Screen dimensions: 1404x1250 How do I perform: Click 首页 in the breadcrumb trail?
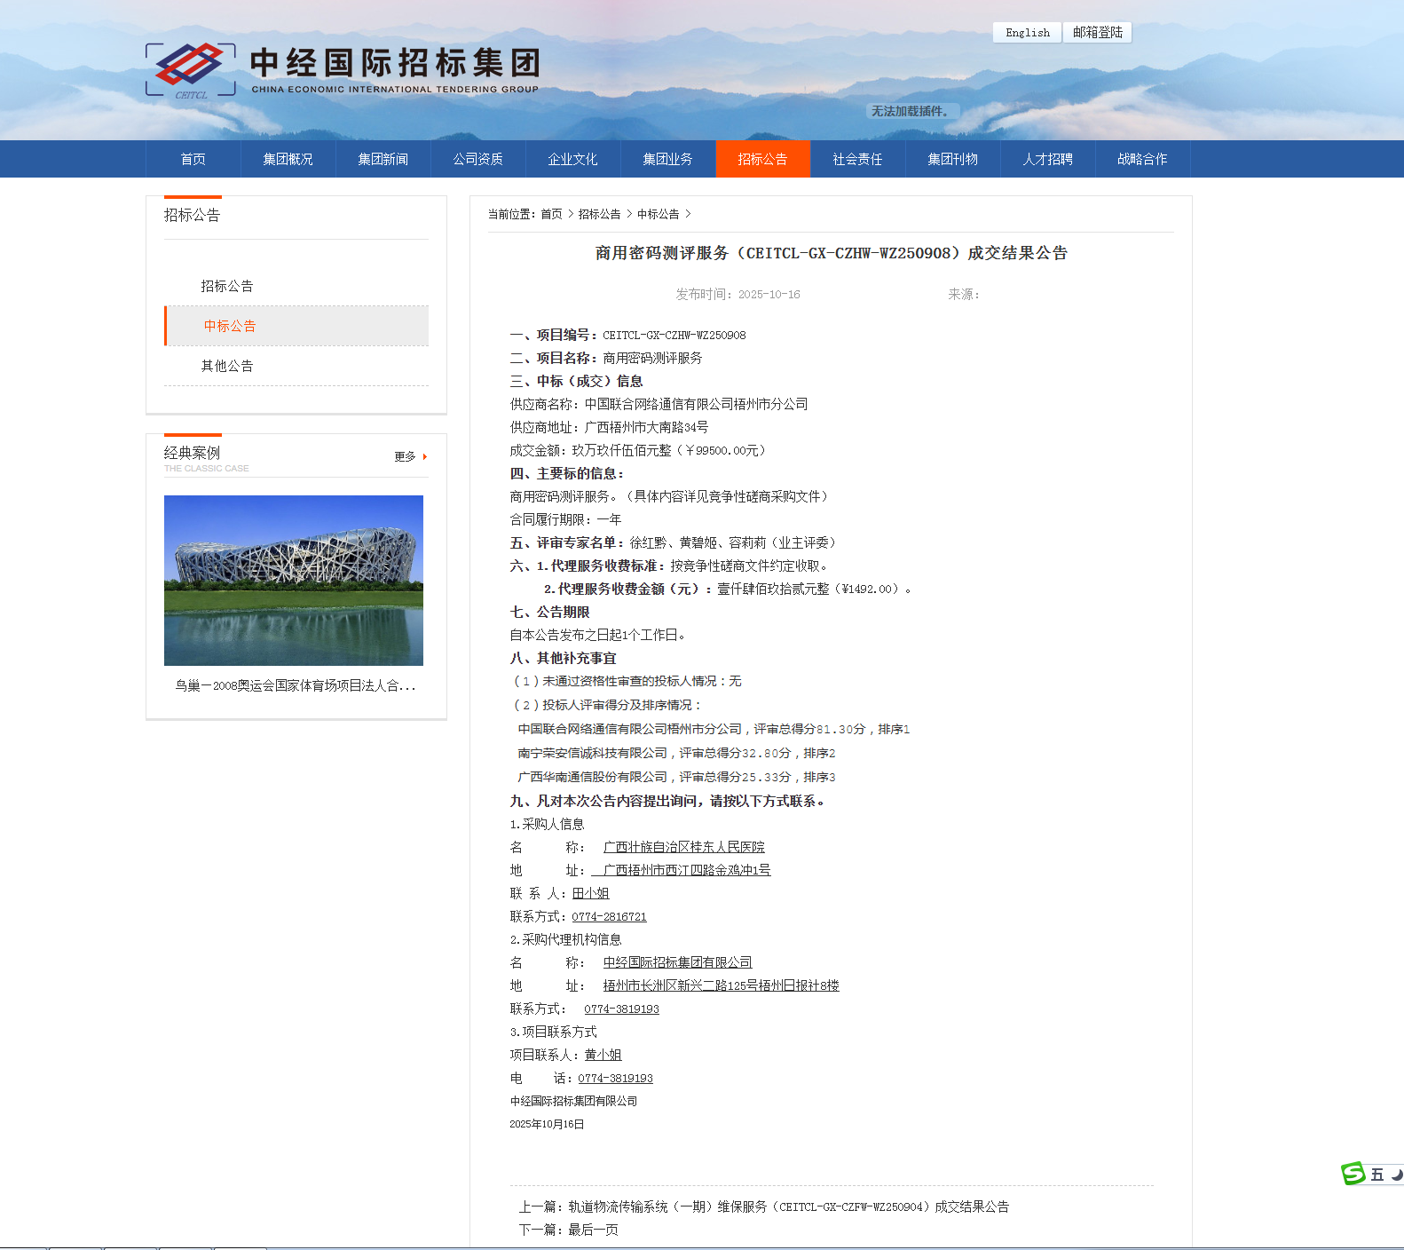click(x=551, y=214)
